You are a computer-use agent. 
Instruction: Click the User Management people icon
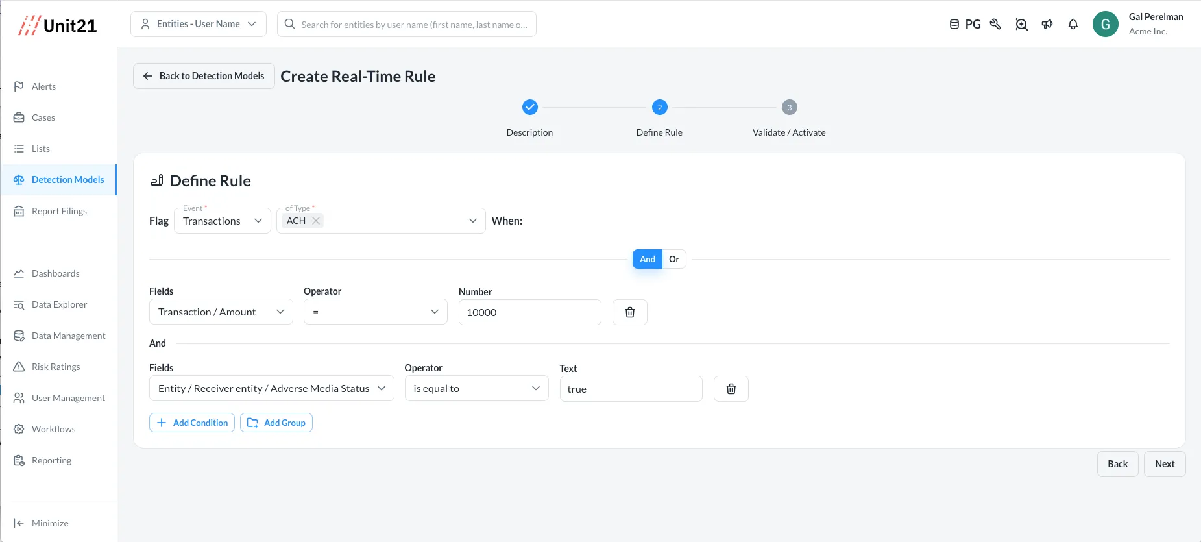(19, 398)
